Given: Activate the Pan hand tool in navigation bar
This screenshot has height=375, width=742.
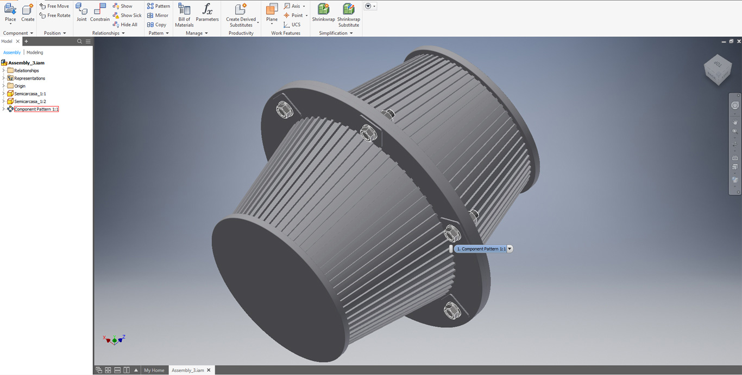Looking at the screenshot, I should [x=735, y=122].
